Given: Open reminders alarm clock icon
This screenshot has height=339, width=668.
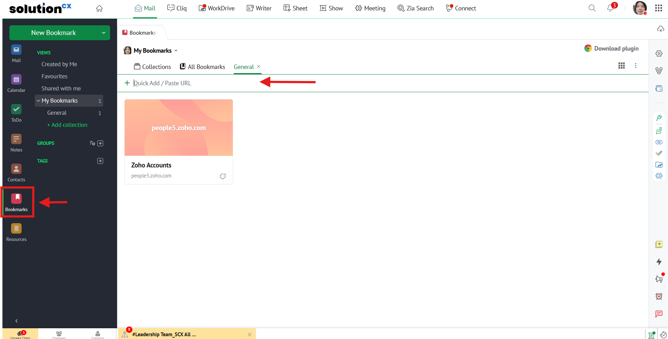Looking at the screenshot, I should tap(659, 296).
